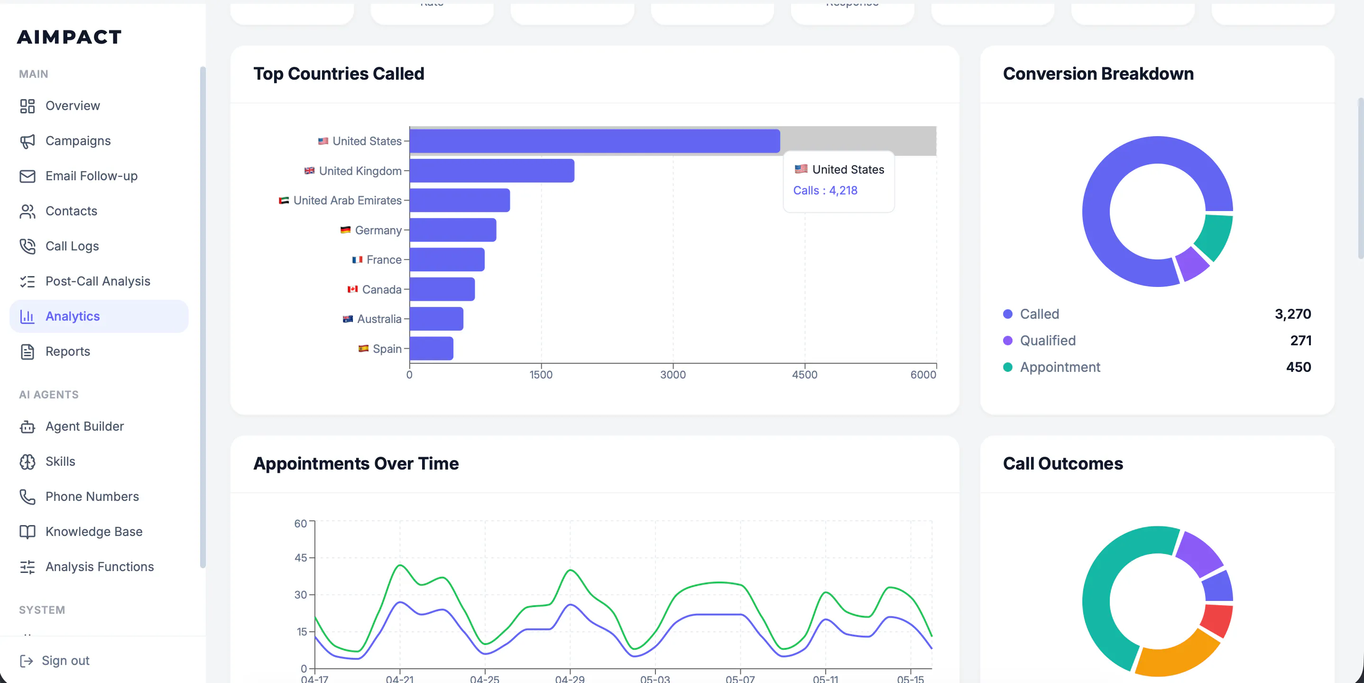
Task: Click the Email Follow-up envelope icon
Action: click(x=27, y=176)
